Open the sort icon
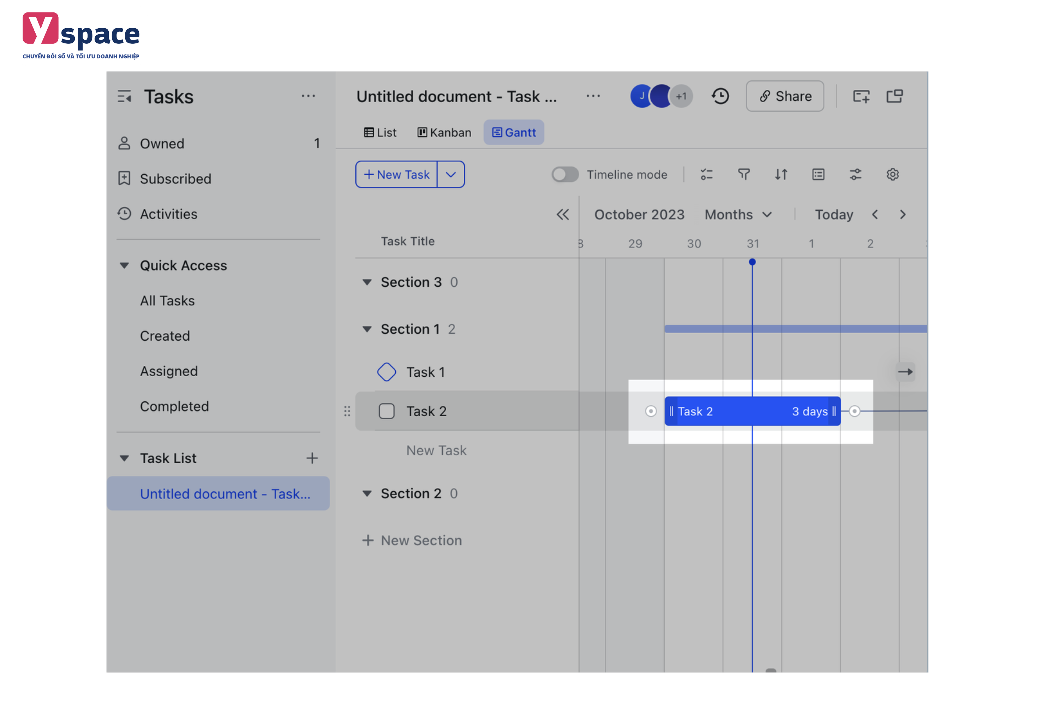This screenshot has width=1059, height=706. pos(781,174)
